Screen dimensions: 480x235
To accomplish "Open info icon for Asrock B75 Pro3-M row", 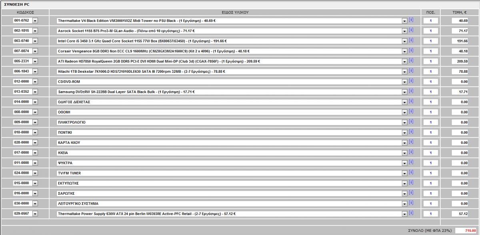I will click(x=411, y=30).
